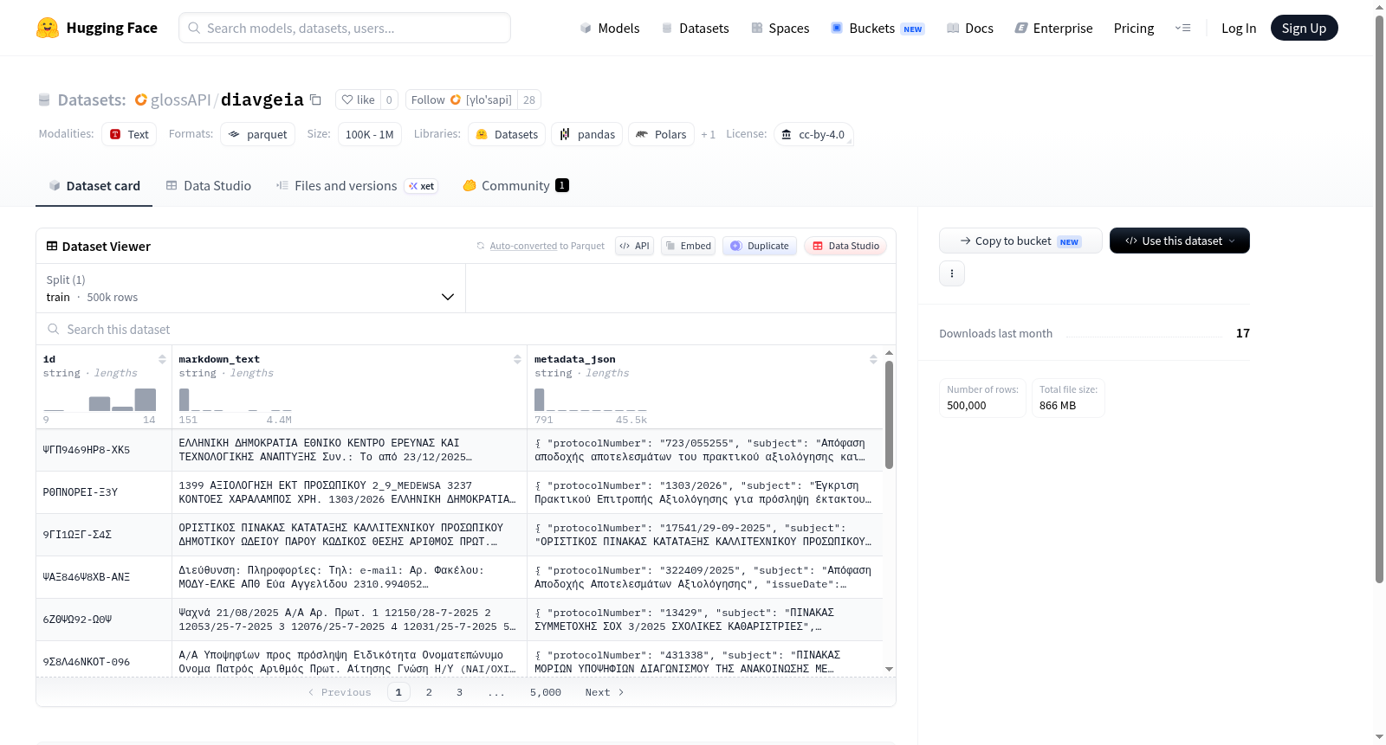Open Data Studio from viewer header

pyautogui.click(x=845, y=246)
